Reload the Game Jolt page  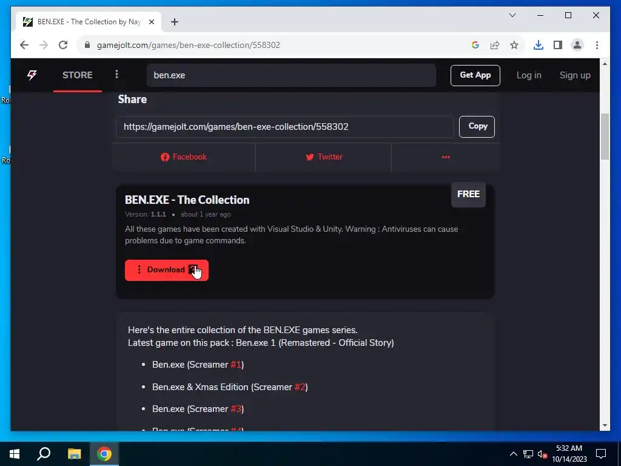pyautogui.click(x=63, y=45)
